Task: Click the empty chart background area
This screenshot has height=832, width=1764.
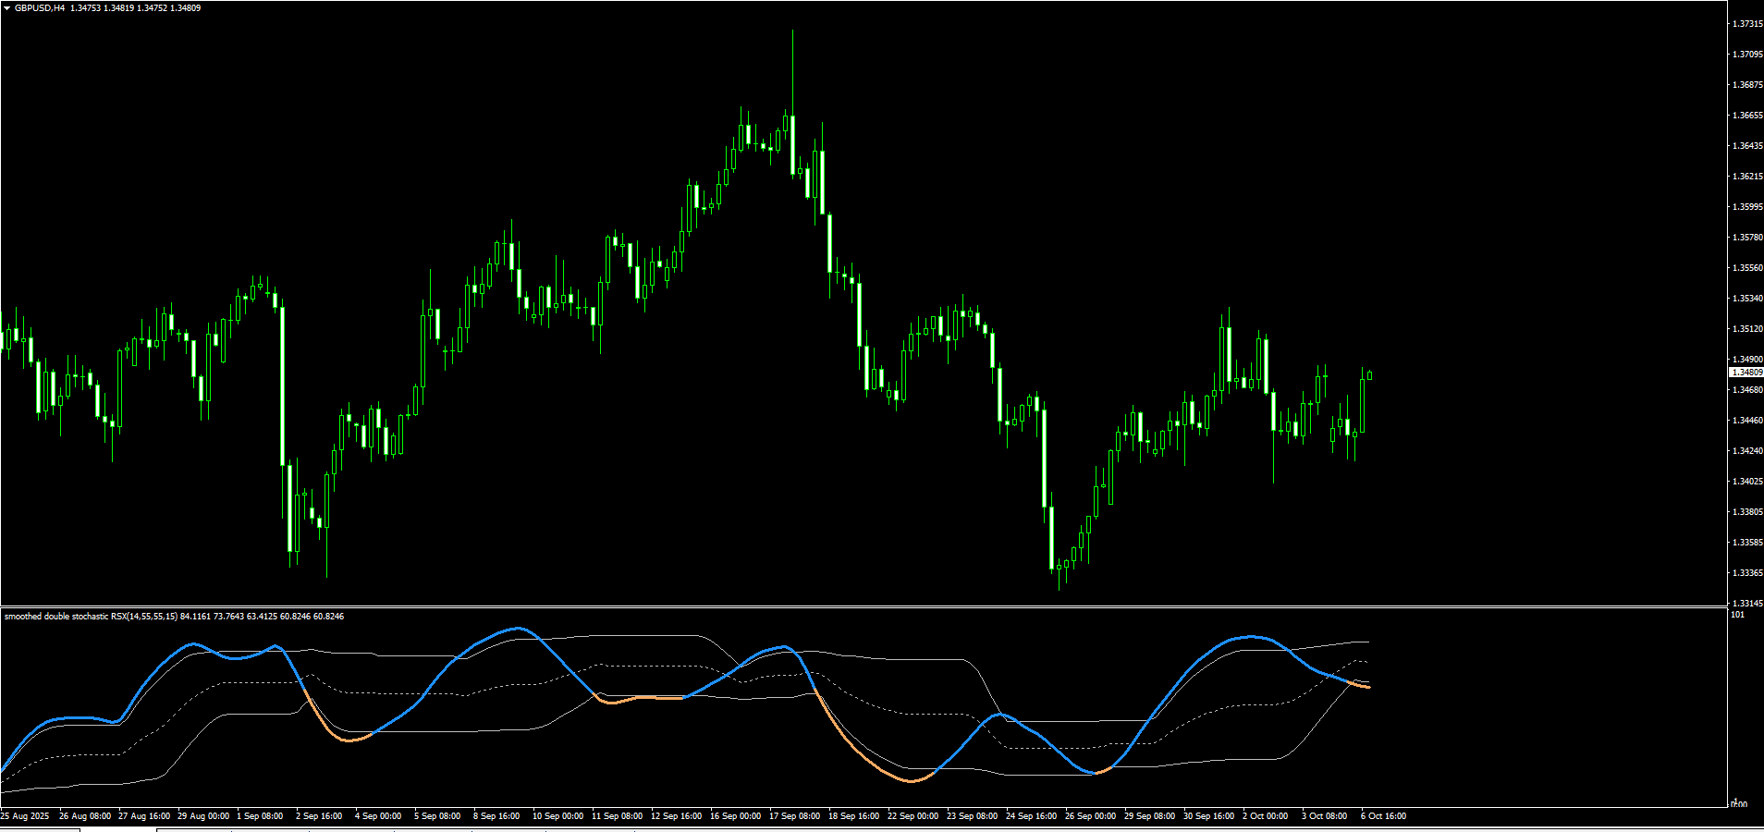Action: point(1525,139)
